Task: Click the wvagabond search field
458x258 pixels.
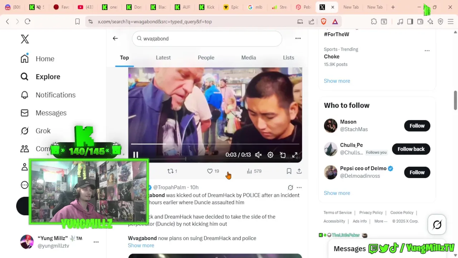Action: click(207, 39)
